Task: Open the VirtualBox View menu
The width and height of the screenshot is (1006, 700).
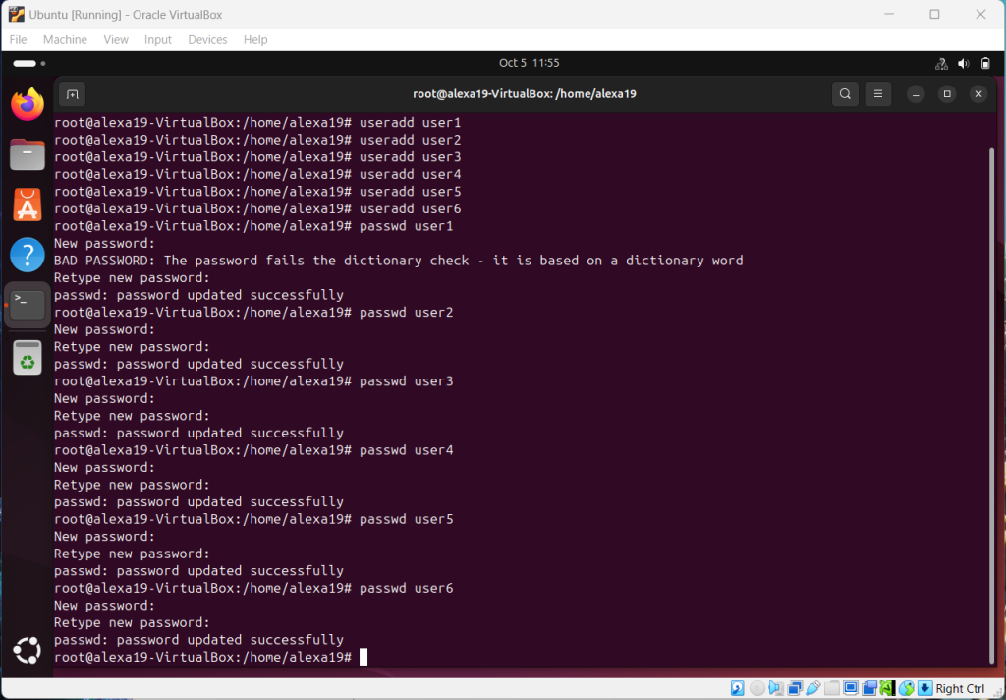Action: pos(116,40)
